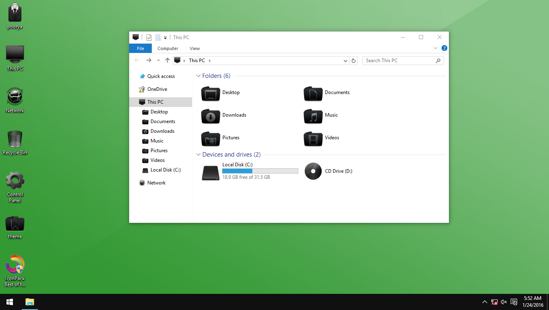Collapse the Folders (6) section
This screenshot has height=310, width=549.
[198, 75]
